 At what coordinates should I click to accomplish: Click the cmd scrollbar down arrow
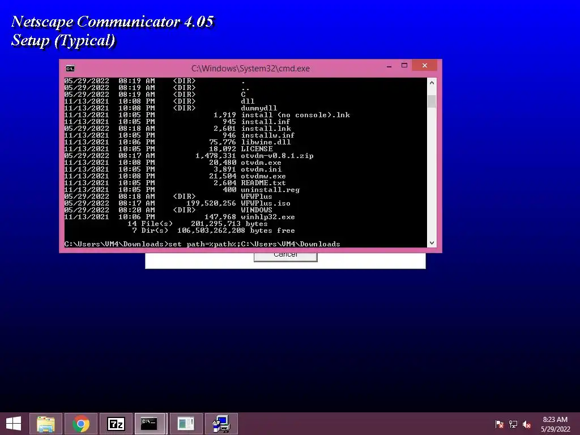coord(432,242)
